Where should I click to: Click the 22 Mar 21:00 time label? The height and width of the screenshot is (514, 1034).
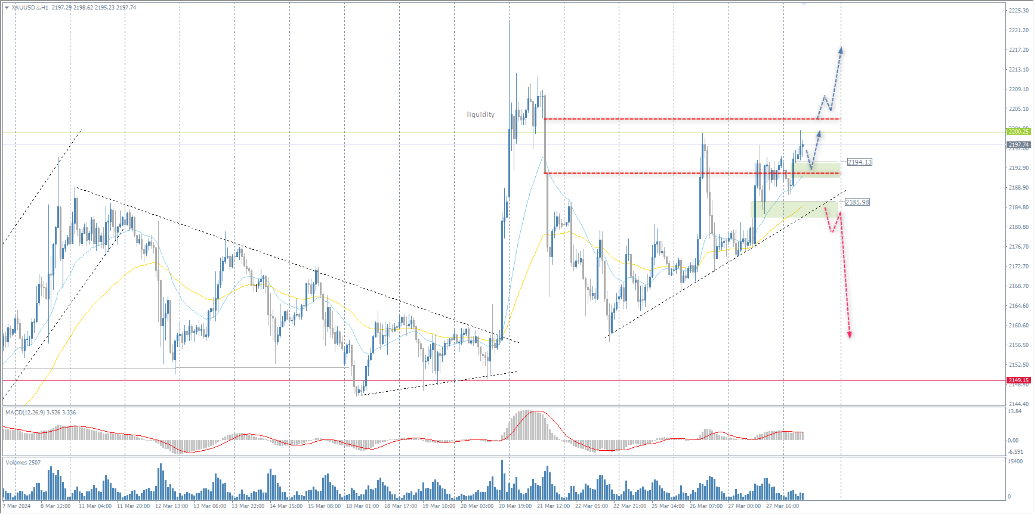click(x=630, y=506)
